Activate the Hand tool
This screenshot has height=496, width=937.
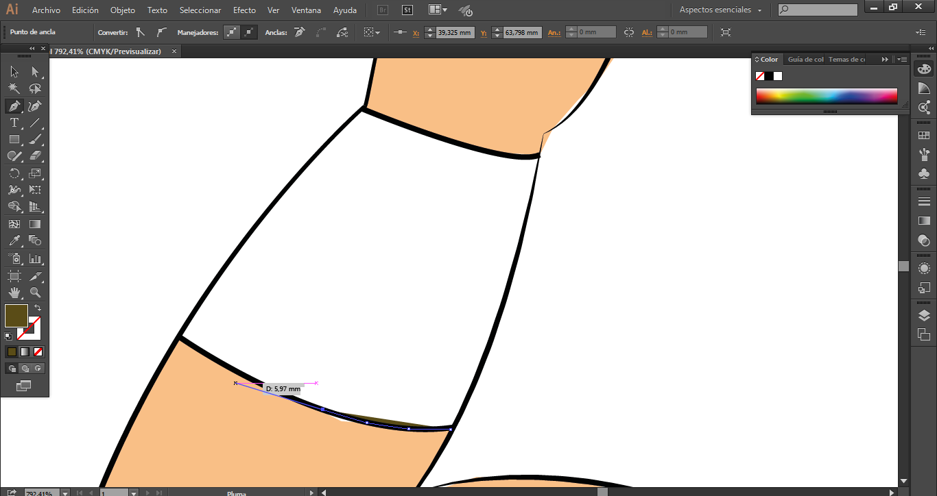point(14,293)
